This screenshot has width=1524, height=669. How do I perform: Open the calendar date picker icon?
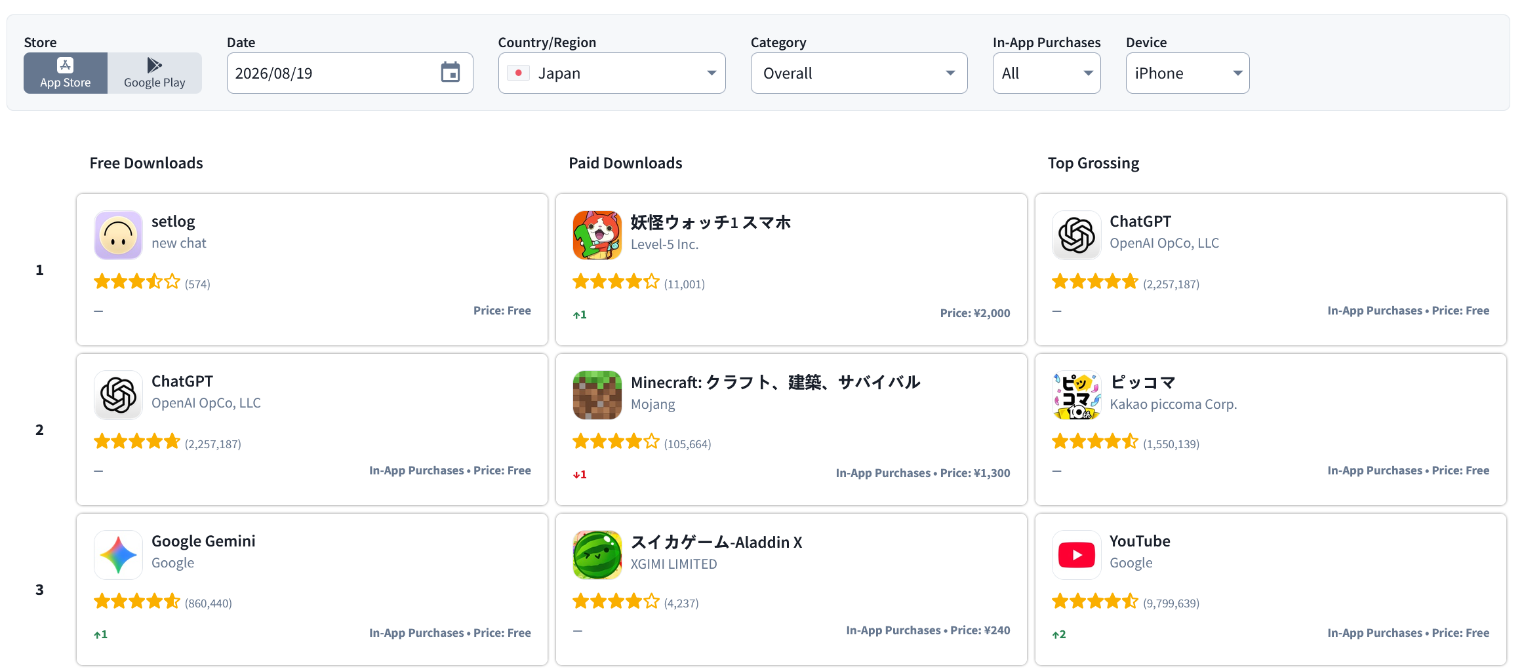[450, 73]
